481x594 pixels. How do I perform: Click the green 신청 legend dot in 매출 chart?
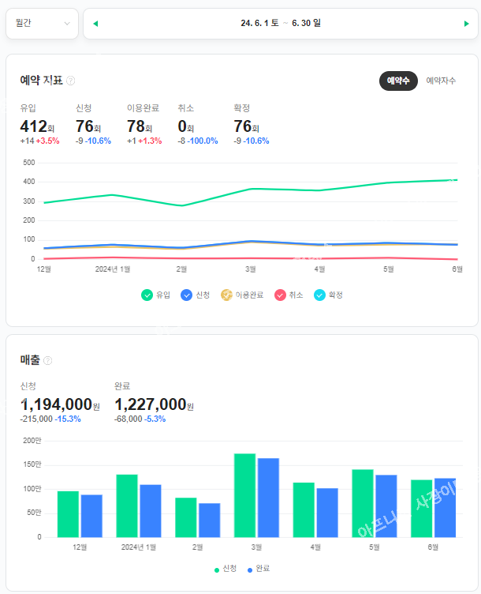click(x=218, y=569)
